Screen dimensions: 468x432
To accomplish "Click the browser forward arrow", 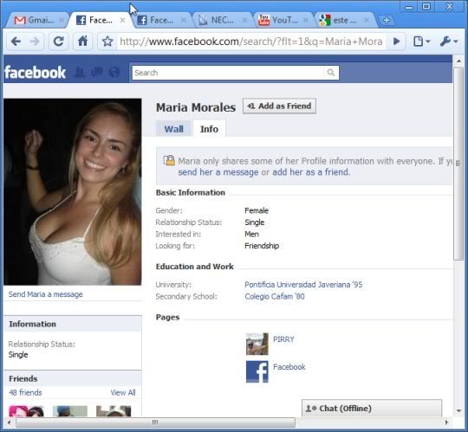I will pyautogui.click(x=35, y=42).
